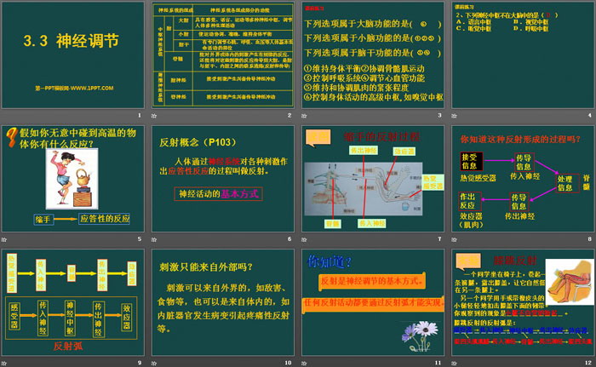Click slide number label 2
The image size is (596, 367).
289,115
